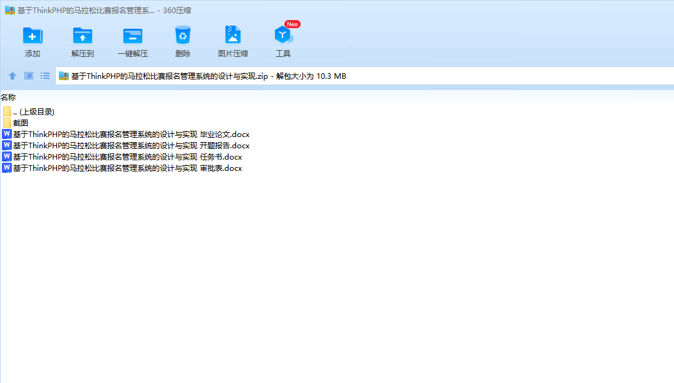
Task: Click the zip archive icon in the address bar
Action: 64,76
